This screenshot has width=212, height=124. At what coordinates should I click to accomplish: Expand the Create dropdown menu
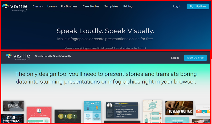tap(38, 6)
